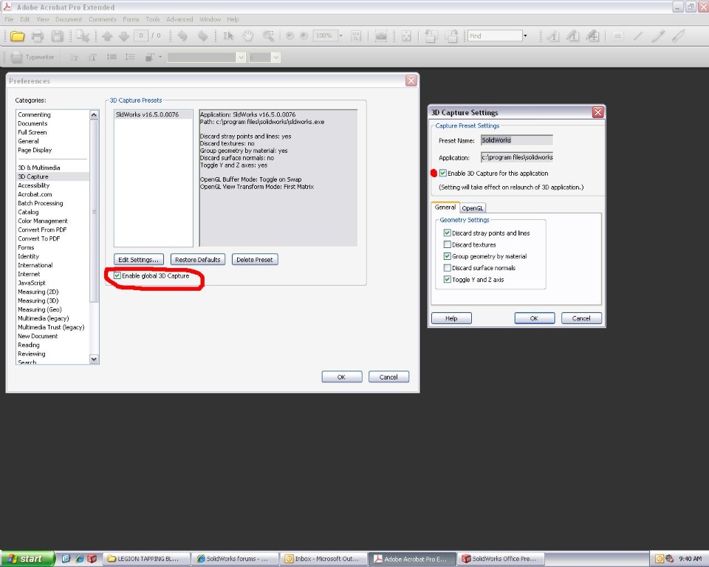Click the Preset Name input field
709x567 pixels.
517,140
